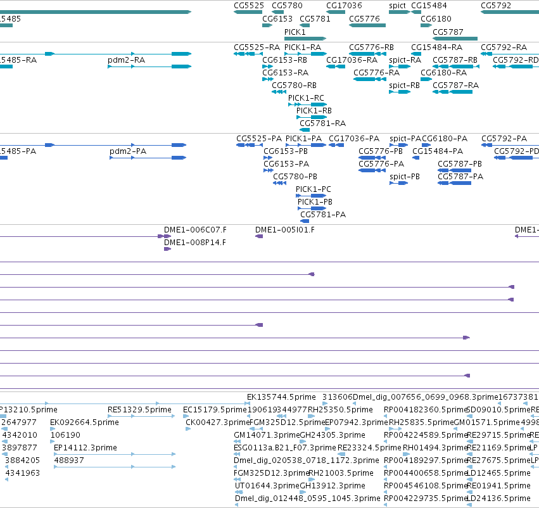Click the PICK1-RA transcript label
Image resolution: width=539 pixels, height=508 pixels.
(303, 47)
